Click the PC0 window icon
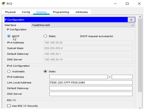Screen dimensions: 144x109 tap(3, 4)
